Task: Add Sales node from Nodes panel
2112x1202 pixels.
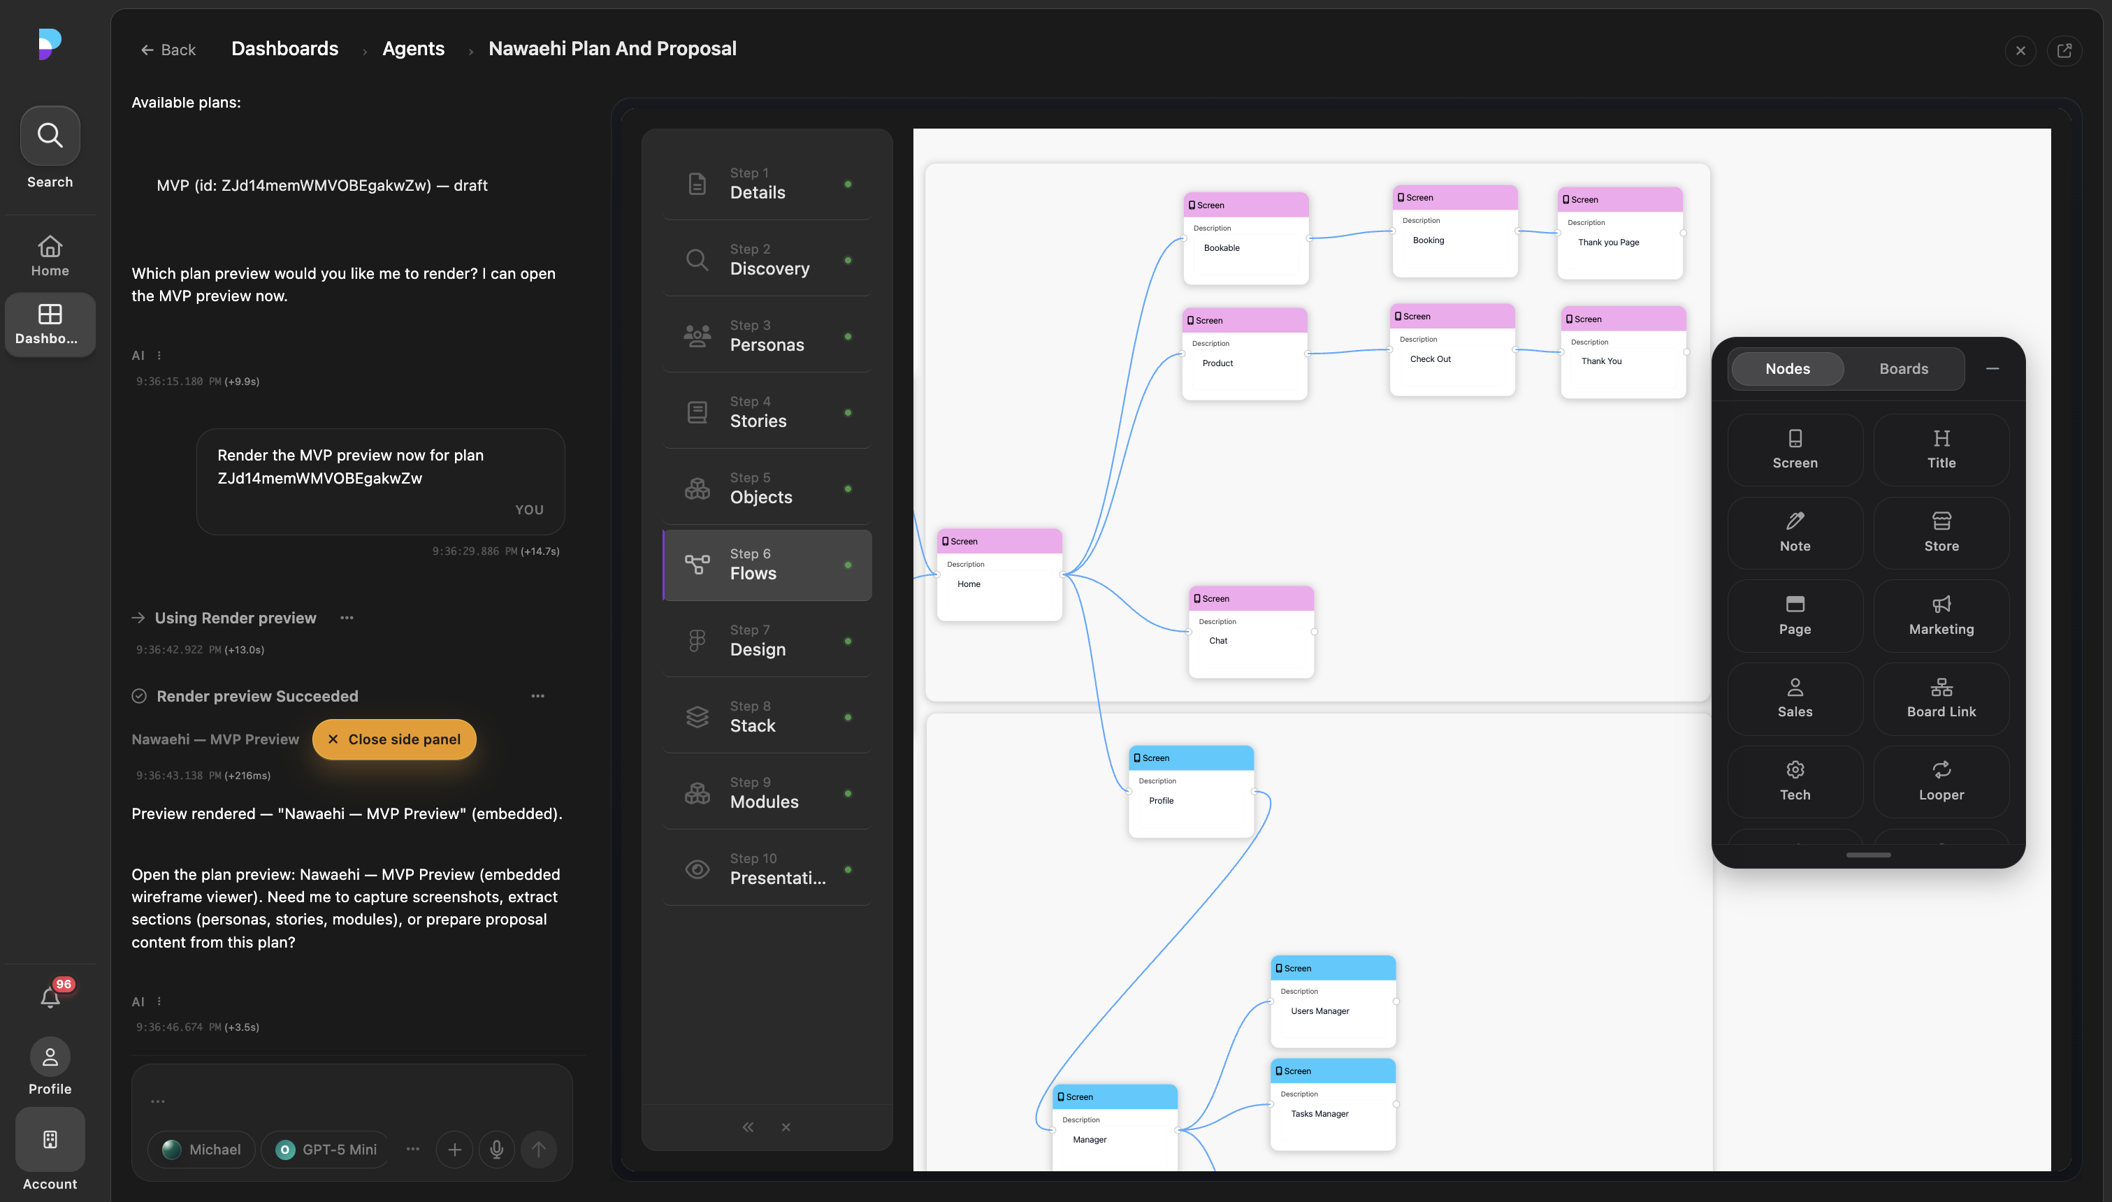Action: pos(1794,698)
